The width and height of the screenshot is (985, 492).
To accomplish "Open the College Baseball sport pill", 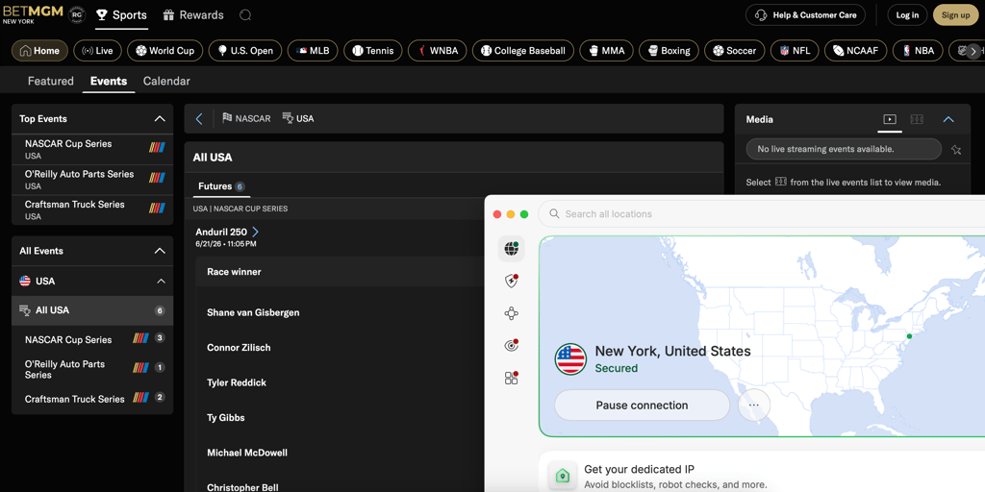I will click(x=523, y=51).
